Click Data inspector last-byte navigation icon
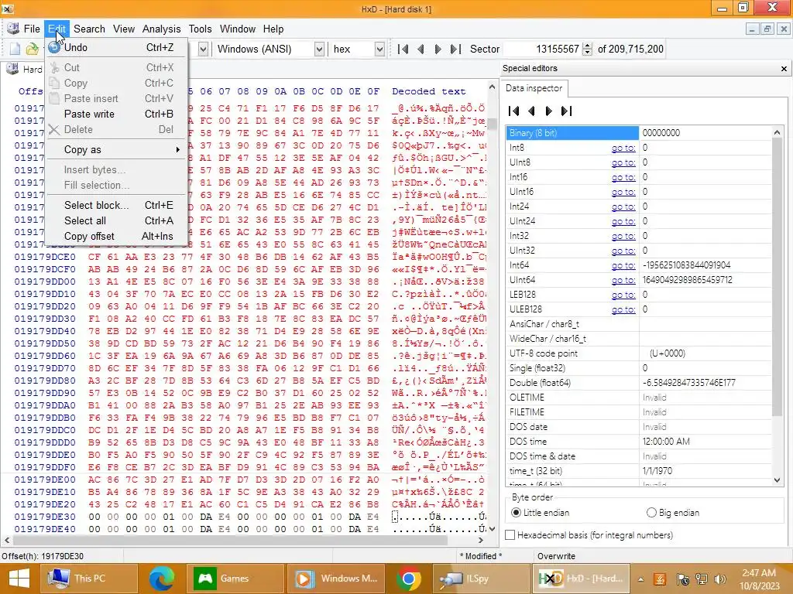793x594 pixels. (566, 111)
